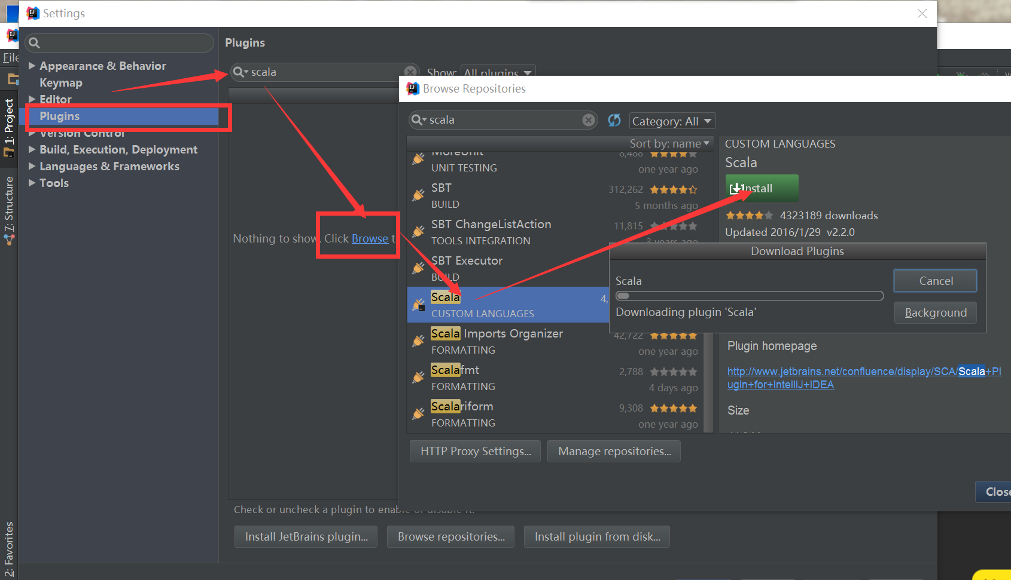The image size is (1011, 580).
Task: Click the SBT ChangeListAction plugin icon
Action: tap(419, 232)
